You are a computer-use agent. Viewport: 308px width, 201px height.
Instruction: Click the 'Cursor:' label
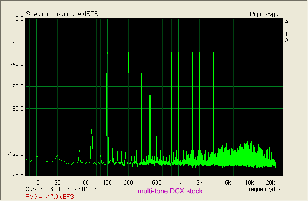[x=34, y=189]
